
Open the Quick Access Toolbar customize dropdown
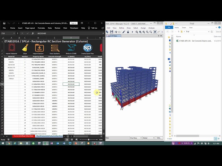click(18, 23)
